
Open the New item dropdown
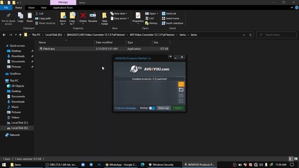pos(119,14)
